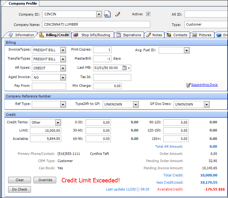Expand the Company ID dropdown
The image size is (228, 198).
(x=99, y=14)
